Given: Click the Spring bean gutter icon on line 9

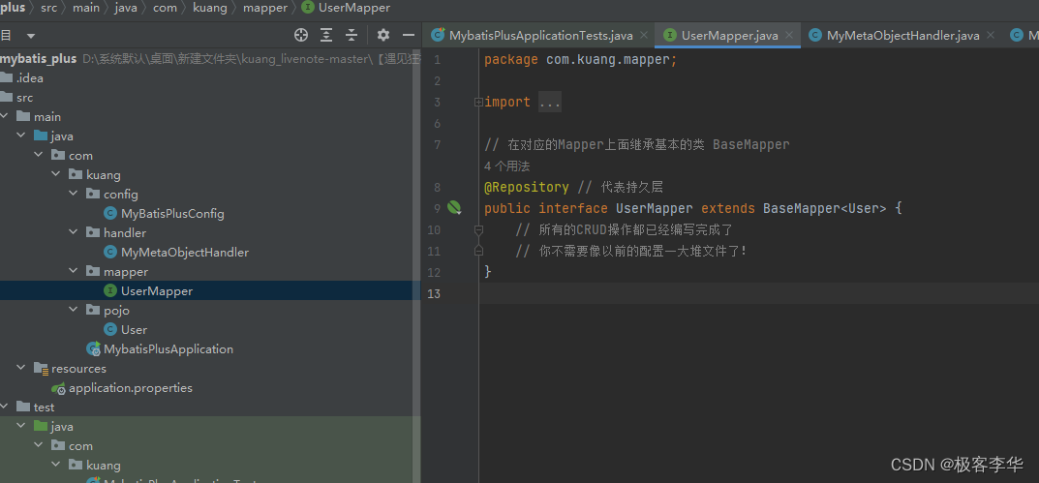Looking at the screenshot, I should 454,208.
